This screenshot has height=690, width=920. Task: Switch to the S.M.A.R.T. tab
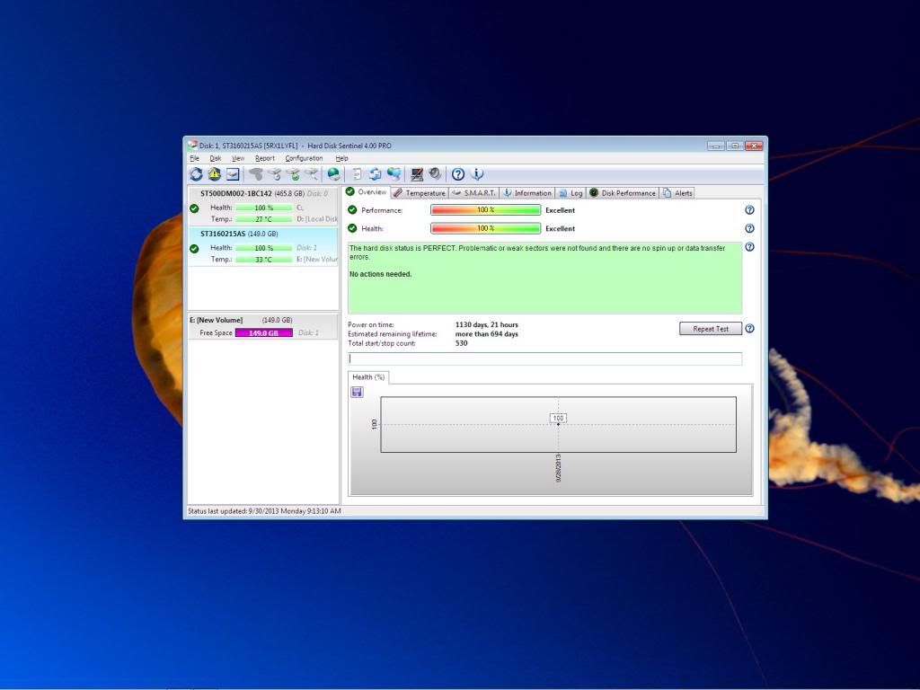tap(473, 193)
